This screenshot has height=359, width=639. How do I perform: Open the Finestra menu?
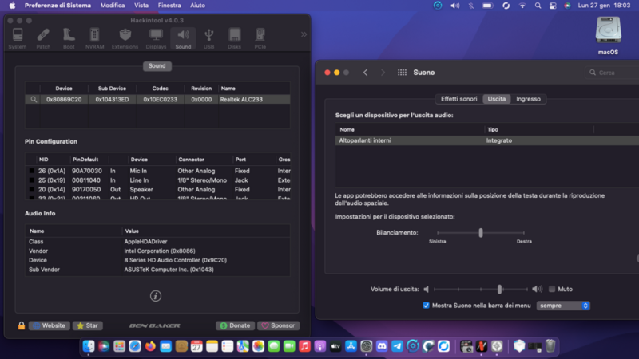click(169, 6)
